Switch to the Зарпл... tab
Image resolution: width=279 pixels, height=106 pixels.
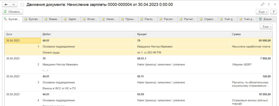[x=72, y=19]
